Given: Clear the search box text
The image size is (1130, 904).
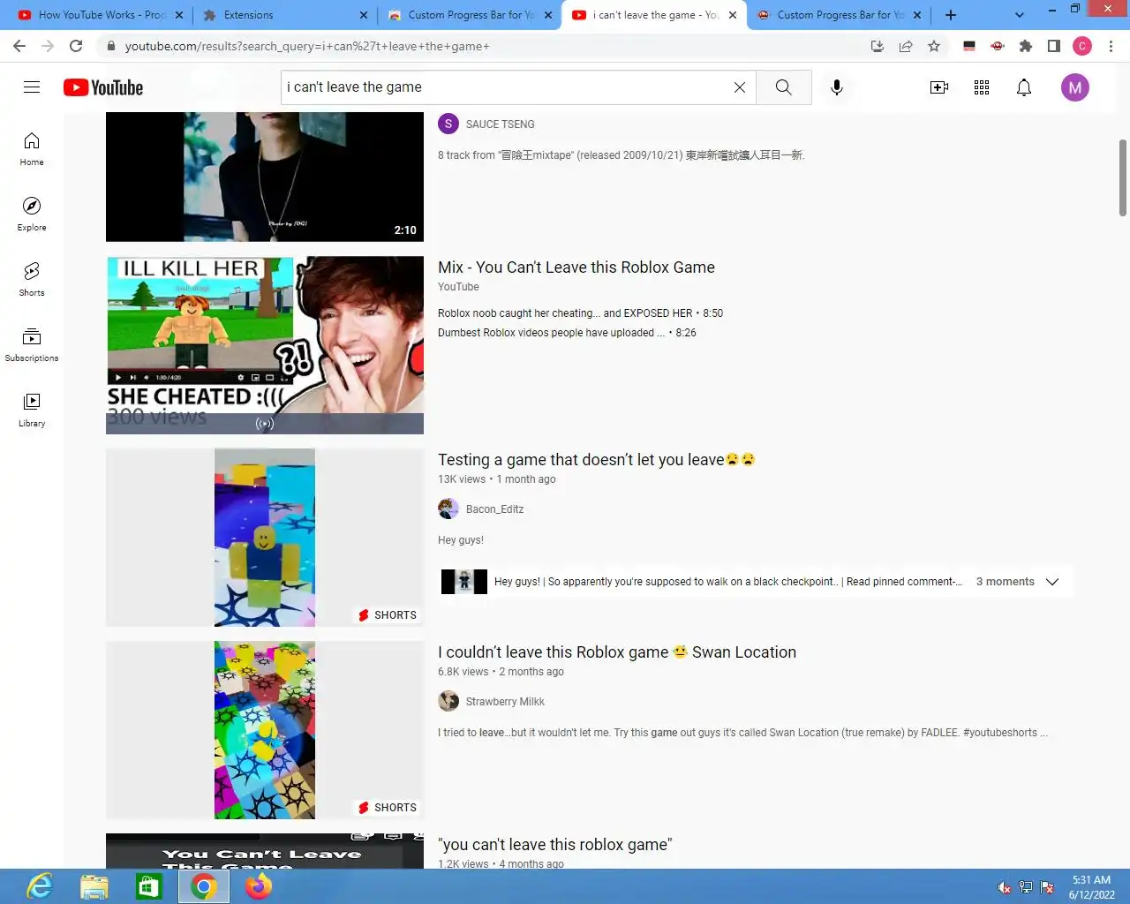Looking at the screenshot, I should pos(740,87).
